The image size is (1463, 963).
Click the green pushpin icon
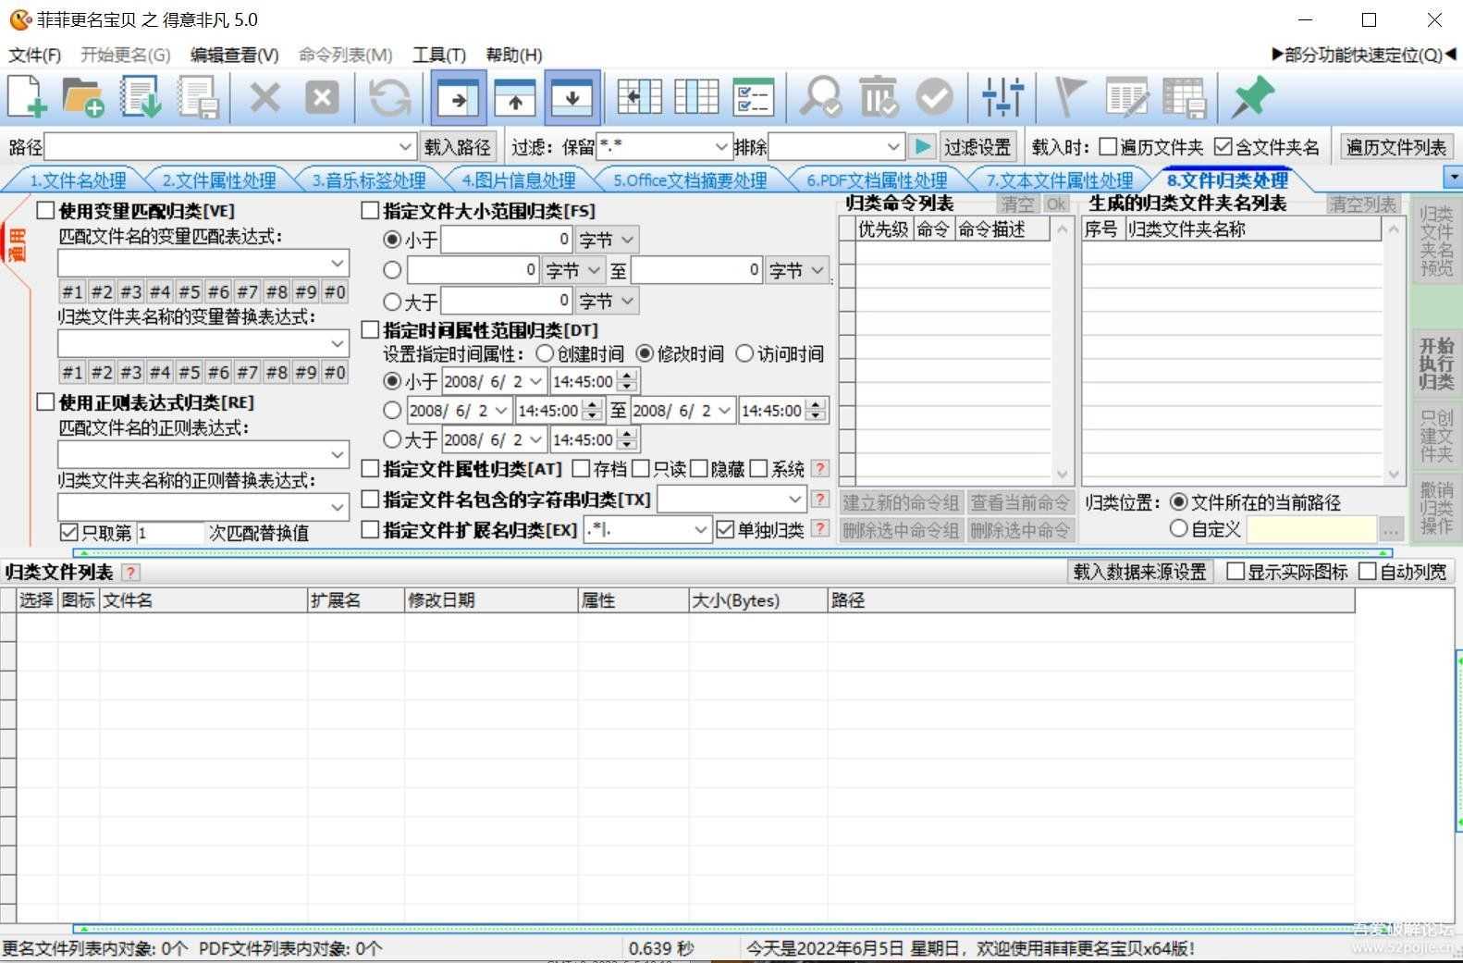point(1252,97)
